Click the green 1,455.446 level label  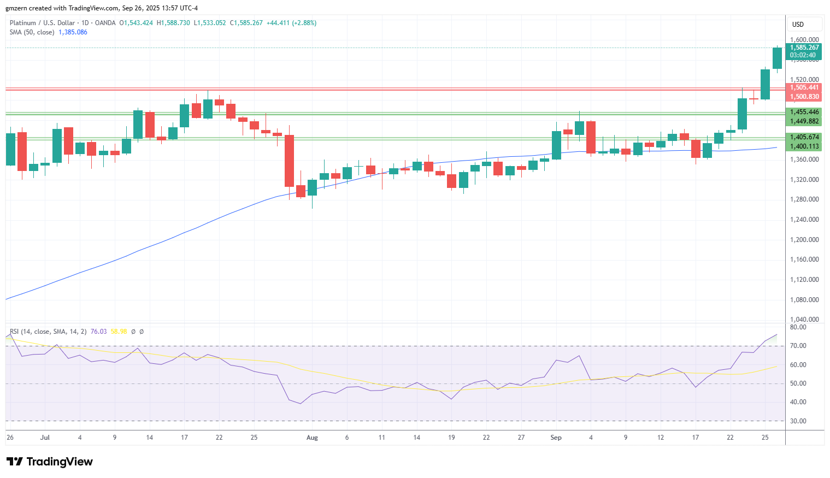804,112
